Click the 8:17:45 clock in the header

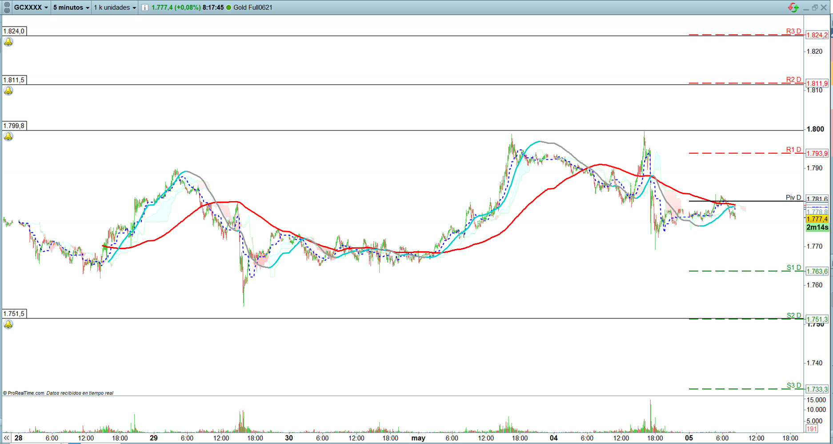[x=213, y=8]
